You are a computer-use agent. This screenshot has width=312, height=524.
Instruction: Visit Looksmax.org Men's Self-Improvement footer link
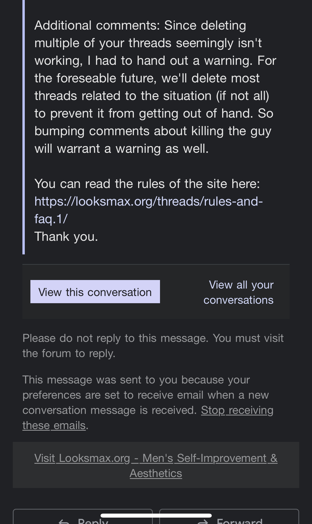click(156, 466)
